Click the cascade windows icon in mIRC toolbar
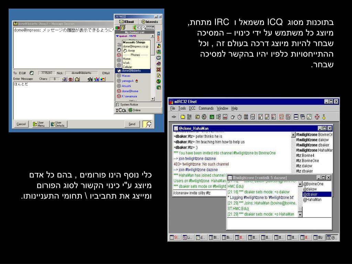The width and height of the screenshot is (352, 264). [302, 117]
